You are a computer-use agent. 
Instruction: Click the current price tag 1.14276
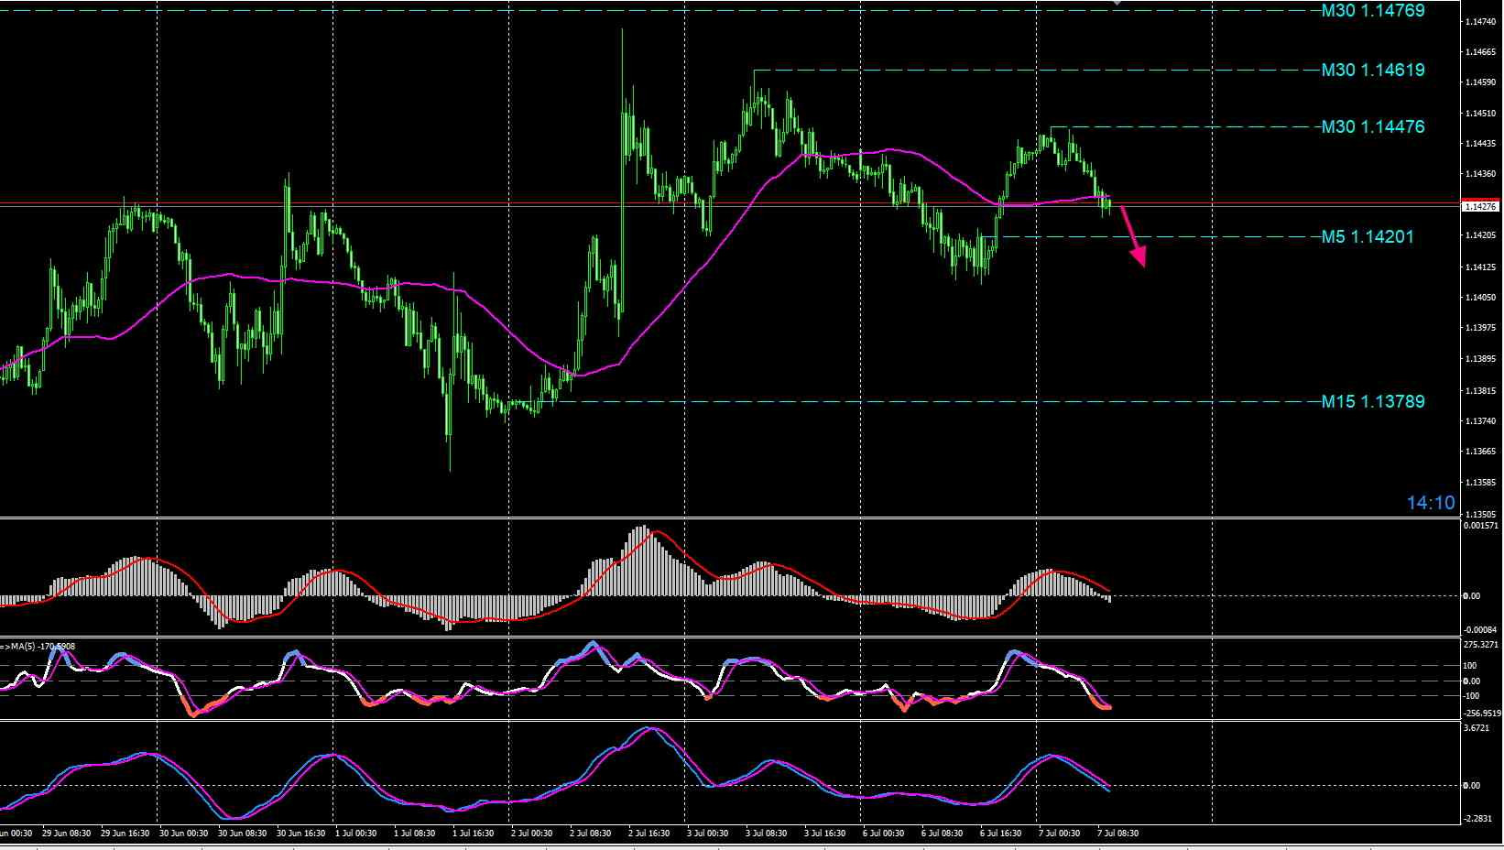click(x=1480, y=207)
